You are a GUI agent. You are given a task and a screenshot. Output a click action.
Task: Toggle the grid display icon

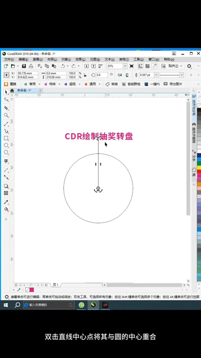[x=147, y=66]
